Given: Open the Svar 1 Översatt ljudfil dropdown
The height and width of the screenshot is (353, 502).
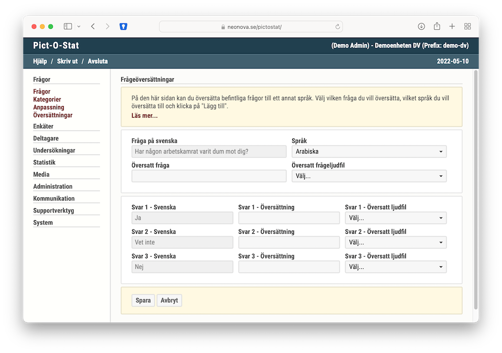Looking at the screenshot, I should click(x=395, y=218).
